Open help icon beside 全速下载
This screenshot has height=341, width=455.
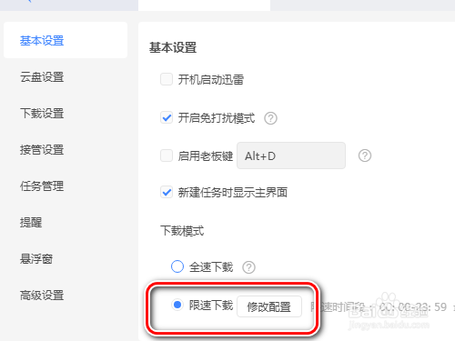pos(248,267)
